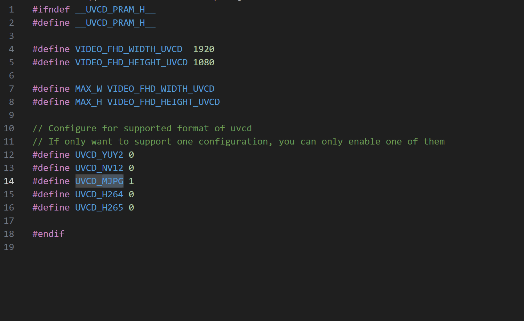
Task: Click the value 1 after UVCD_MJPG
Action: coord(131,181)
